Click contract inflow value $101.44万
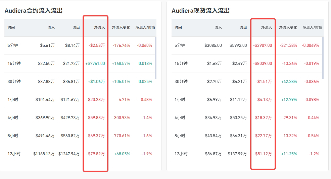This screenshot has width=331, height=179. (45, 100)
